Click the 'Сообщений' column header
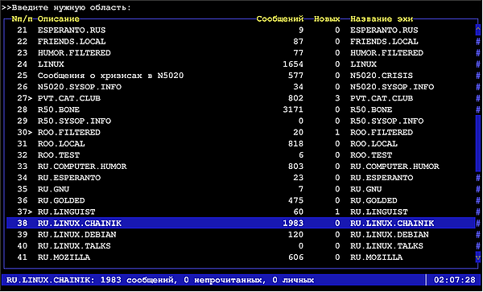This screenshot has height=292, width=483. 280,19
